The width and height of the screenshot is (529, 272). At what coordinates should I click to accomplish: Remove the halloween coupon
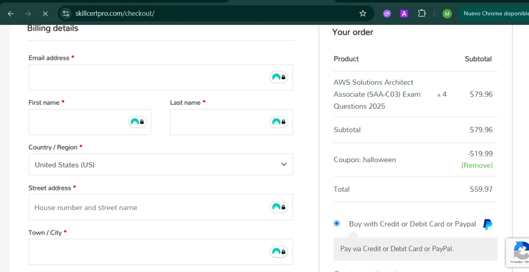tap(477, 165)
